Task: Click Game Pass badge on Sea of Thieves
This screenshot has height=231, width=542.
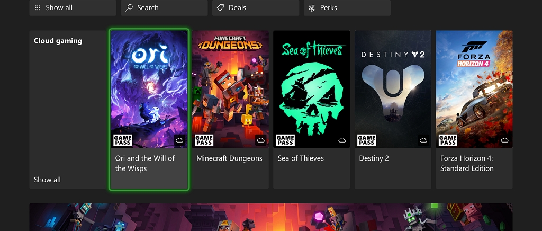Action: click(x=285, y=140)
